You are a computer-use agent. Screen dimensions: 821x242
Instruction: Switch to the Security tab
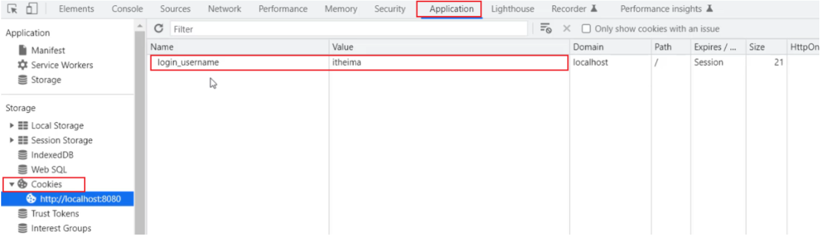(390, 9)
